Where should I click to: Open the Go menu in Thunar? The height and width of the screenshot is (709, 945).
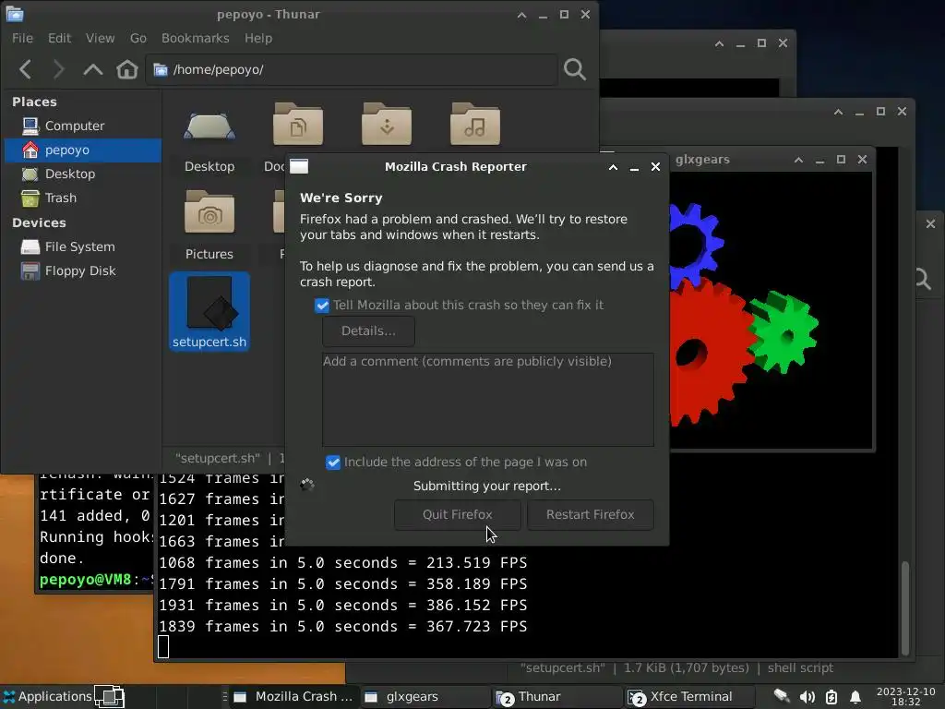(138, 38)
